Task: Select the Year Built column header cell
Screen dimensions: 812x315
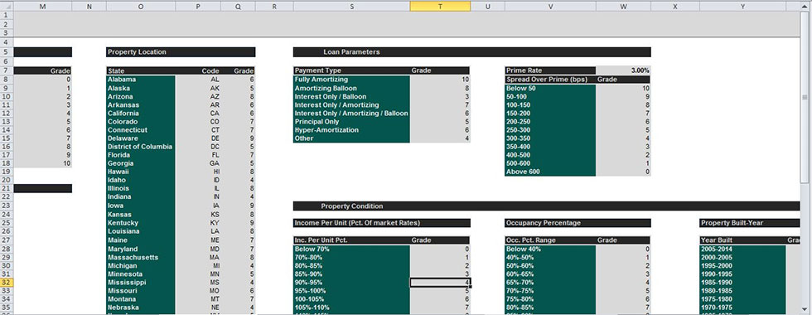Action: tap(742, 240)
